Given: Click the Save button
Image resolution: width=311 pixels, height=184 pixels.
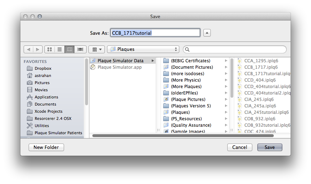Looking at the screenshot, I should 269,147.
